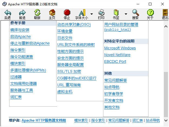Go back with the 后退 arrow
Viewport: 169px width, 127px height.
pos(8,14)
